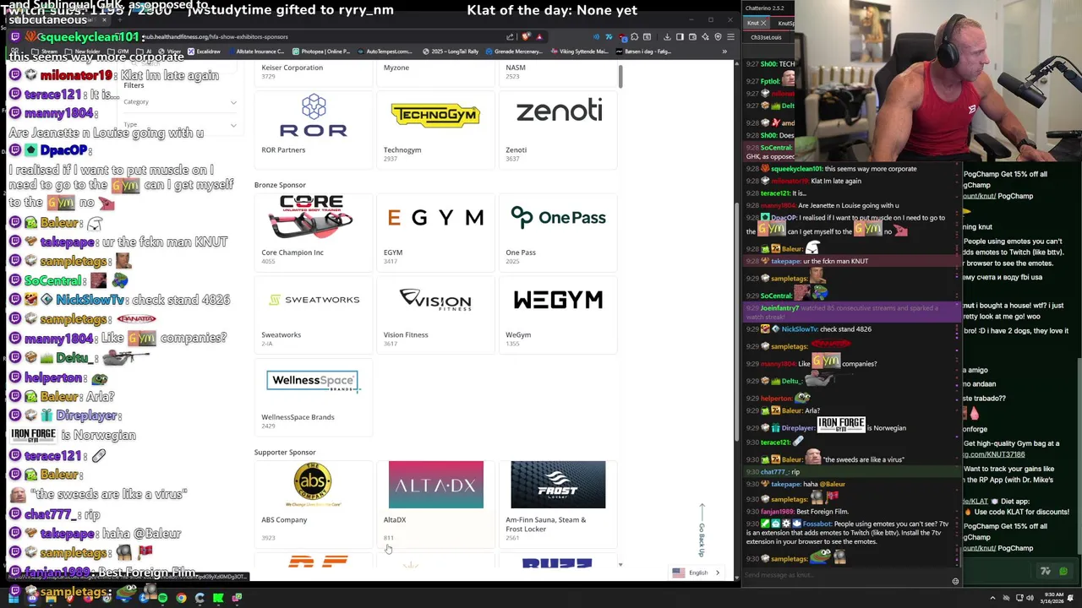Click the Brave shields lion icon
1082x608 pixels.
[526, 37]
